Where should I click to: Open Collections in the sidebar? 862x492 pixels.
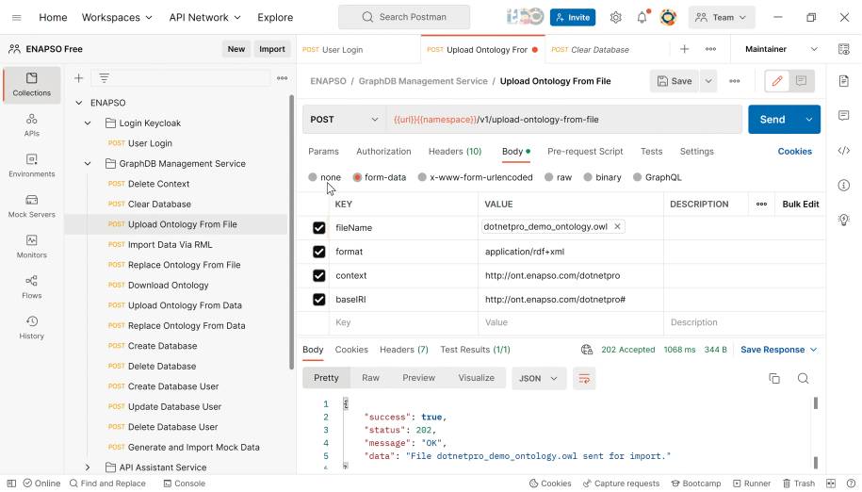coord(32,85)
